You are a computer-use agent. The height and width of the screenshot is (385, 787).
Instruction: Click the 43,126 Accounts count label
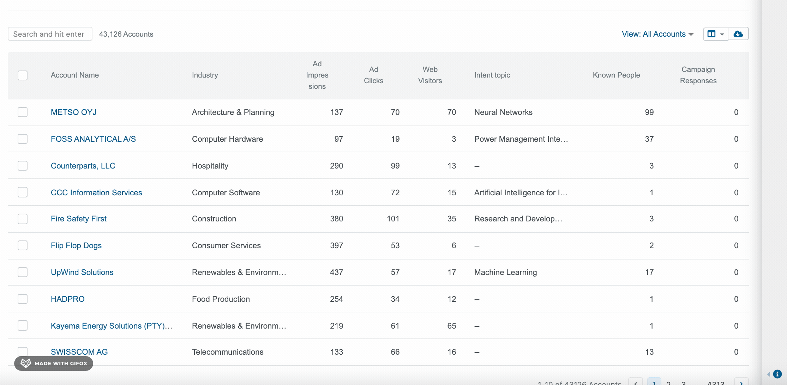[126, 34]
